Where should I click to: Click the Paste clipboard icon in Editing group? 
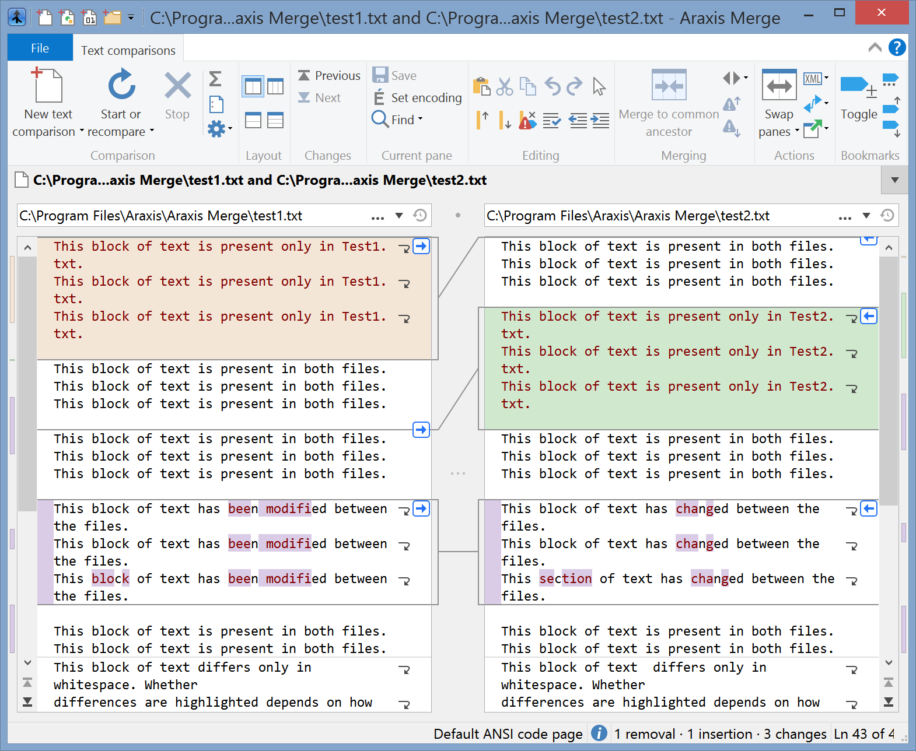pos(482,86)
